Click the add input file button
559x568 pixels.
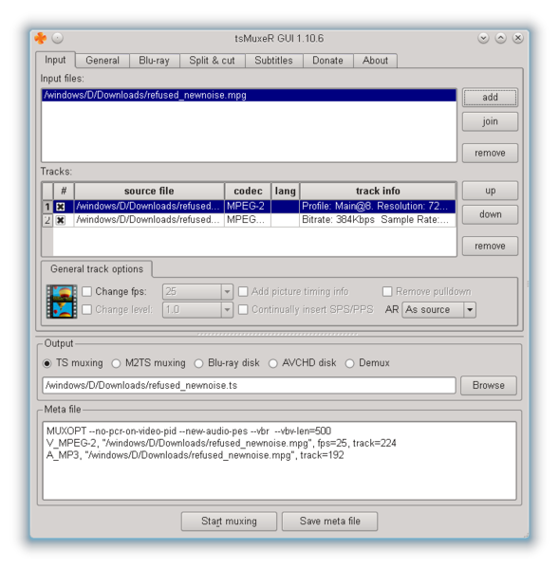click(x=490, y=98)
